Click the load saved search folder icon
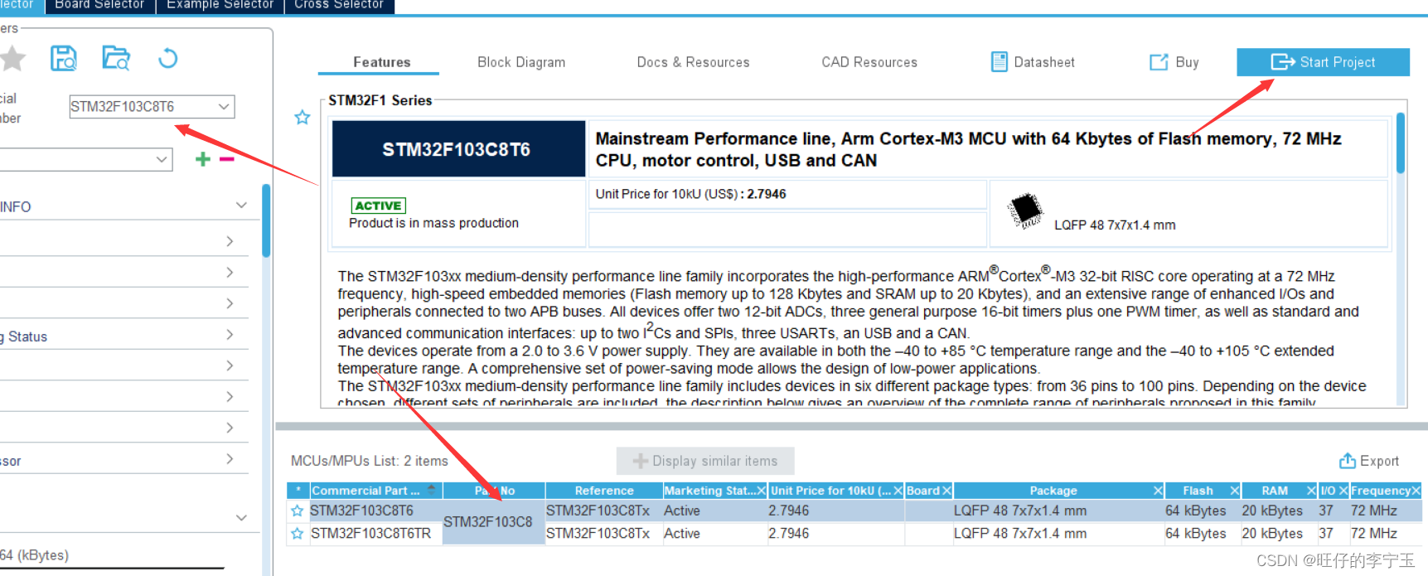Screen dimensions: 1428x576 116,58
